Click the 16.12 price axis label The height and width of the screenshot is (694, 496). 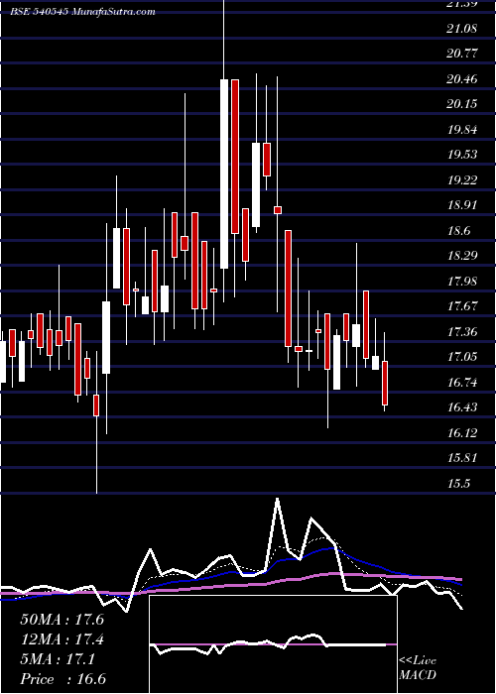tap(462, 433)
